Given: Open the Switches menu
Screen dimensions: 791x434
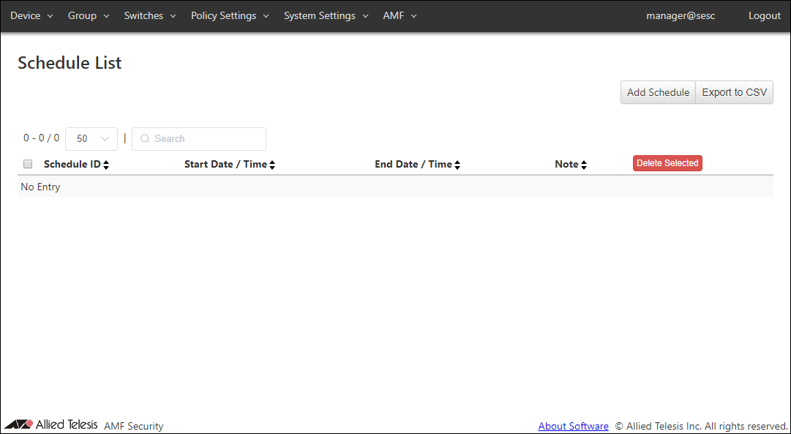Looking at the screenshot, I should (150, 16).
